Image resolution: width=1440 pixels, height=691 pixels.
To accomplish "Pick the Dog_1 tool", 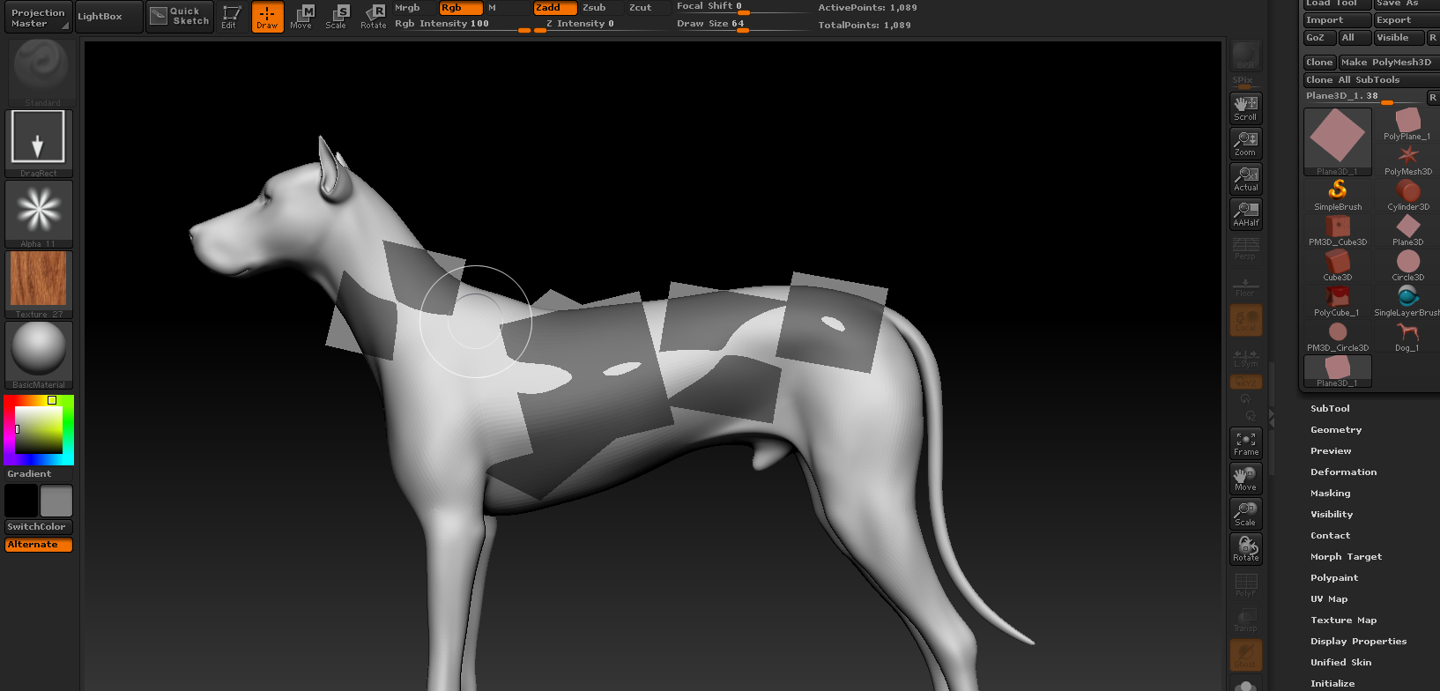I will (x=1407, y=336).
